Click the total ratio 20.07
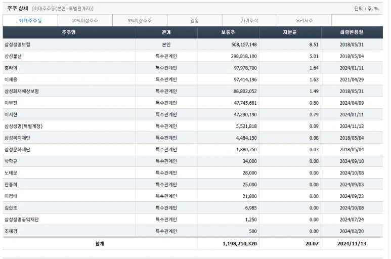This screenshot has width=391, height=259. [x=312, y=243]
